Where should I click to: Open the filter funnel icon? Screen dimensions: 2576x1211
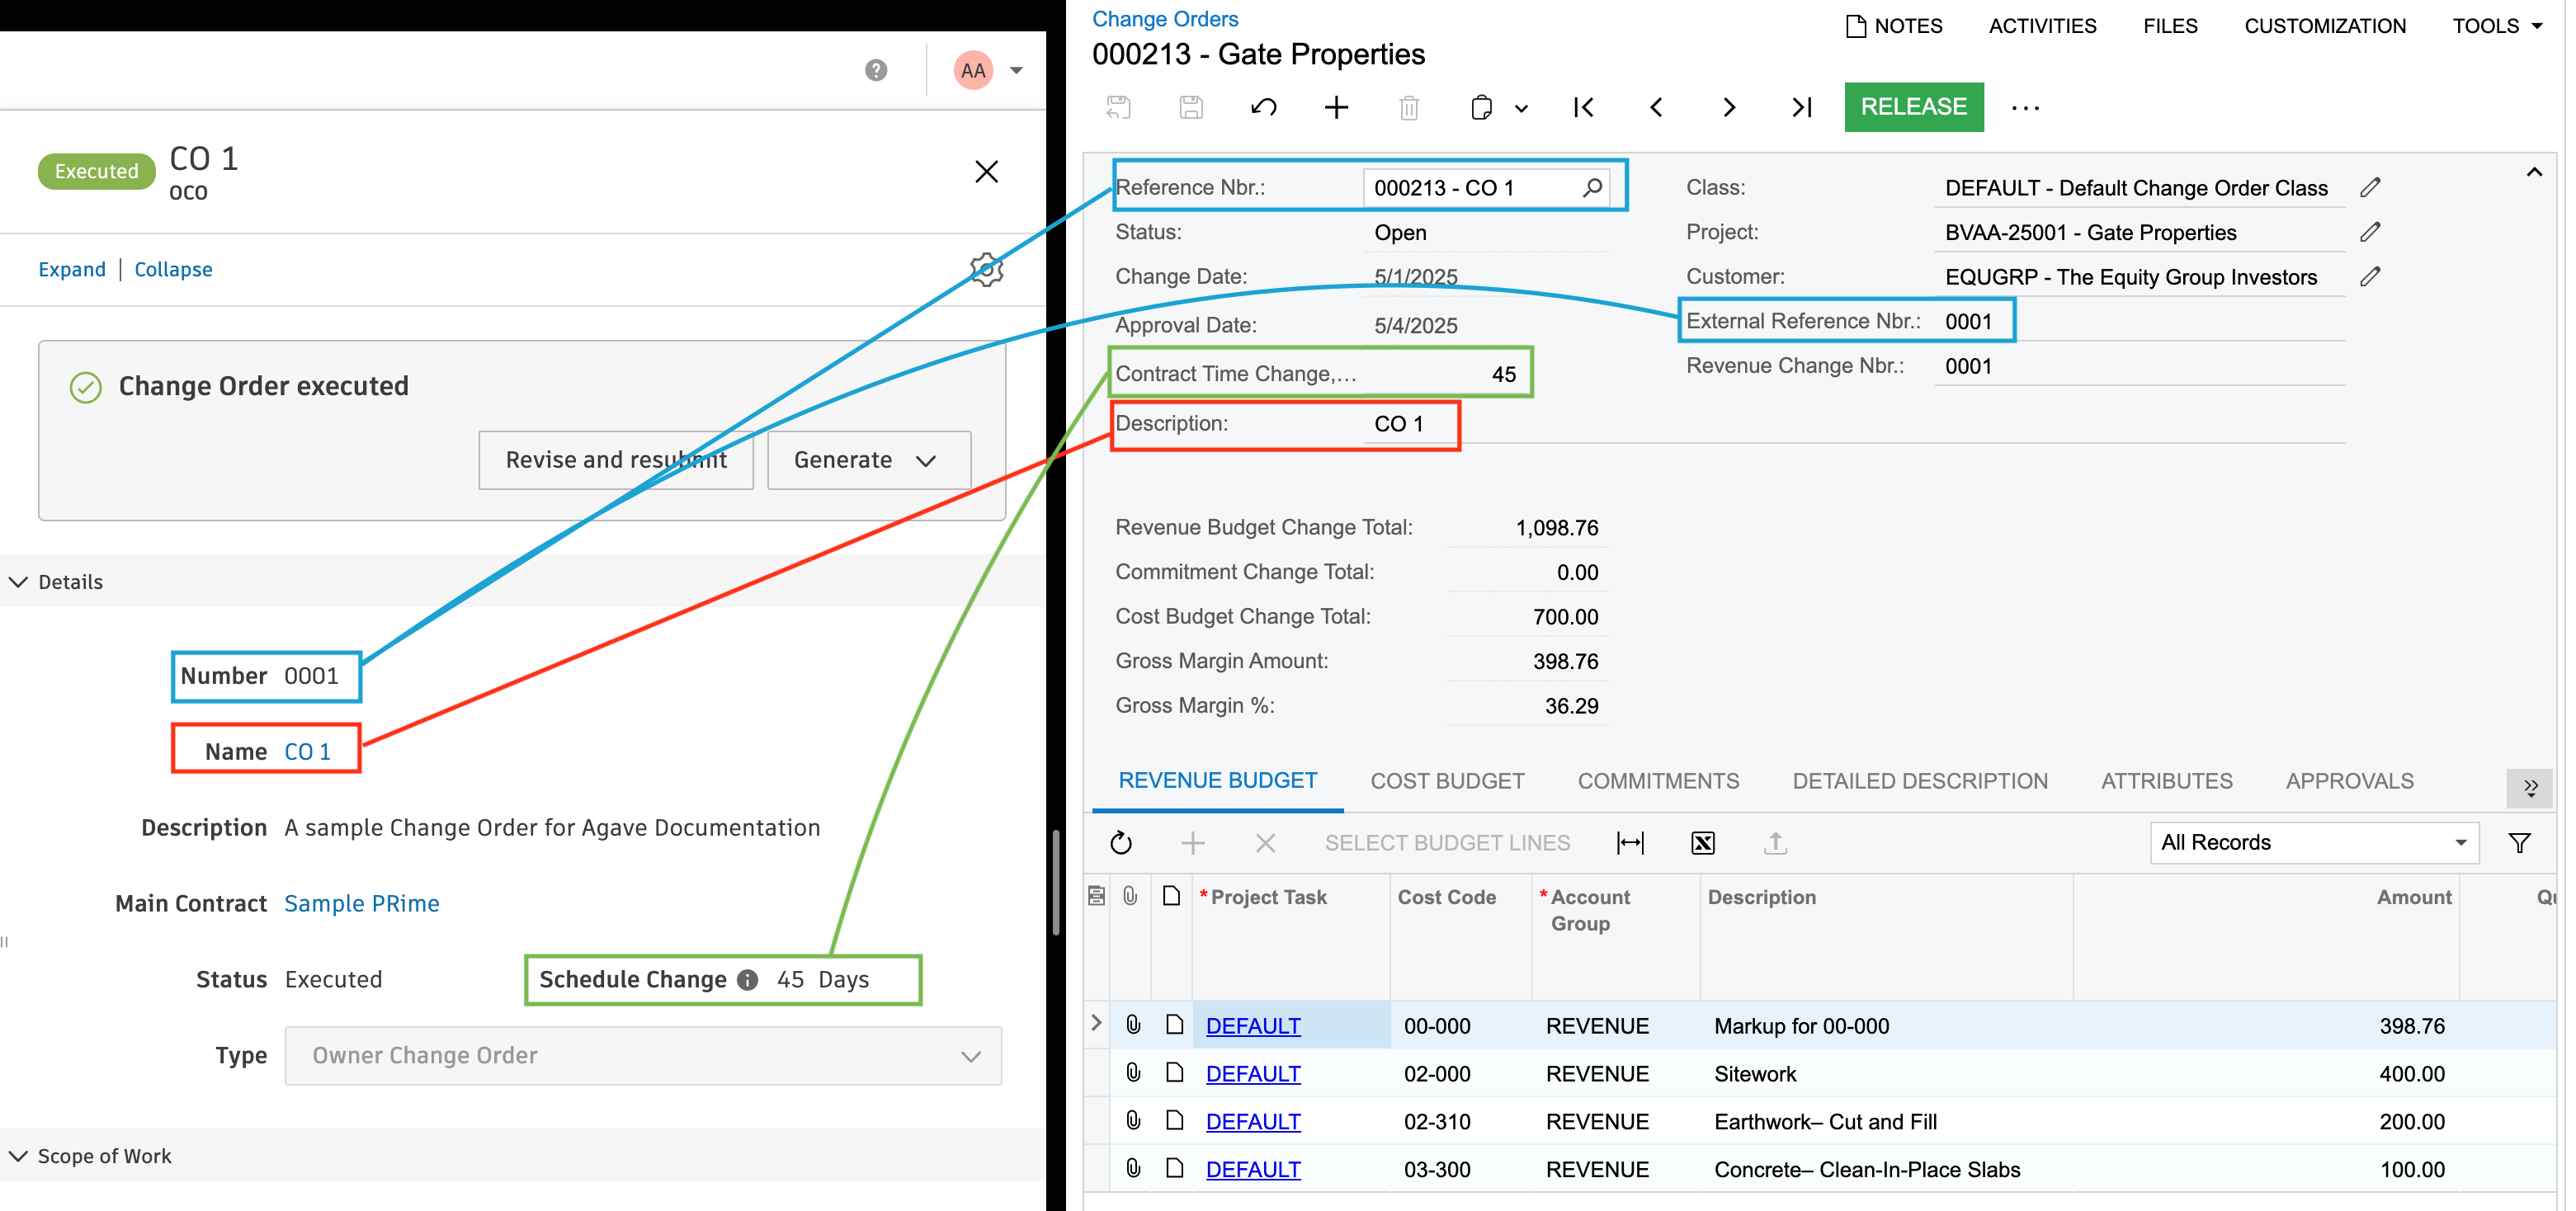(x=2519, y=843)
